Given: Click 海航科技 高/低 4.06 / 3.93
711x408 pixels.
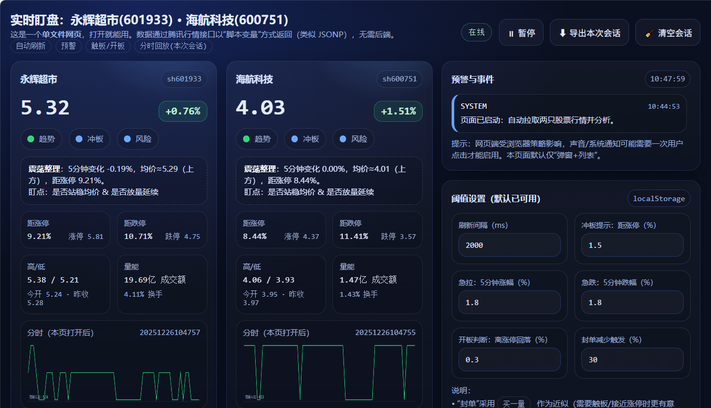Looking at the screenshot, I should (x=268, y=280).
